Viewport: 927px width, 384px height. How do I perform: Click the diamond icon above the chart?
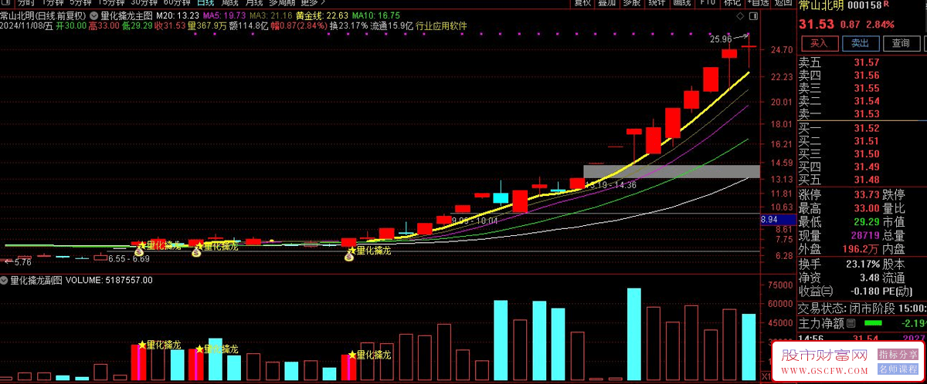pos(740,15)
